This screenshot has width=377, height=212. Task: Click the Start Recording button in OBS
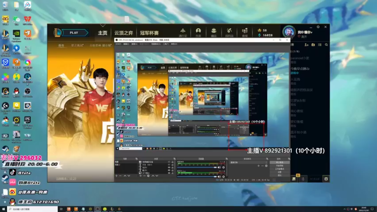point(279,166)
